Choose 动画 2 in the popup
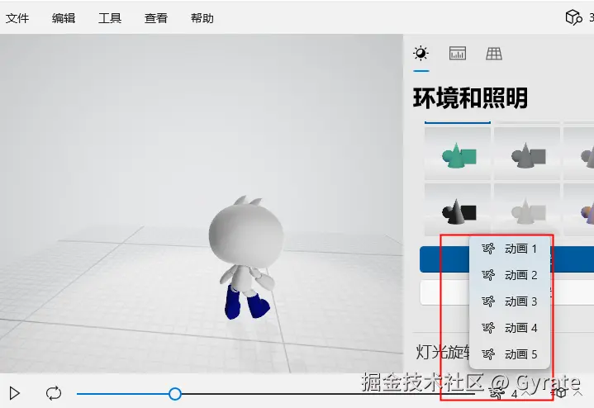 point(510,275)
